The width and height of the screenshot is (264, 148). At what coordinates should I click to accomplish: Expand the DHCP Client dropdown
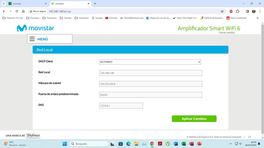[x=150, y=62]
